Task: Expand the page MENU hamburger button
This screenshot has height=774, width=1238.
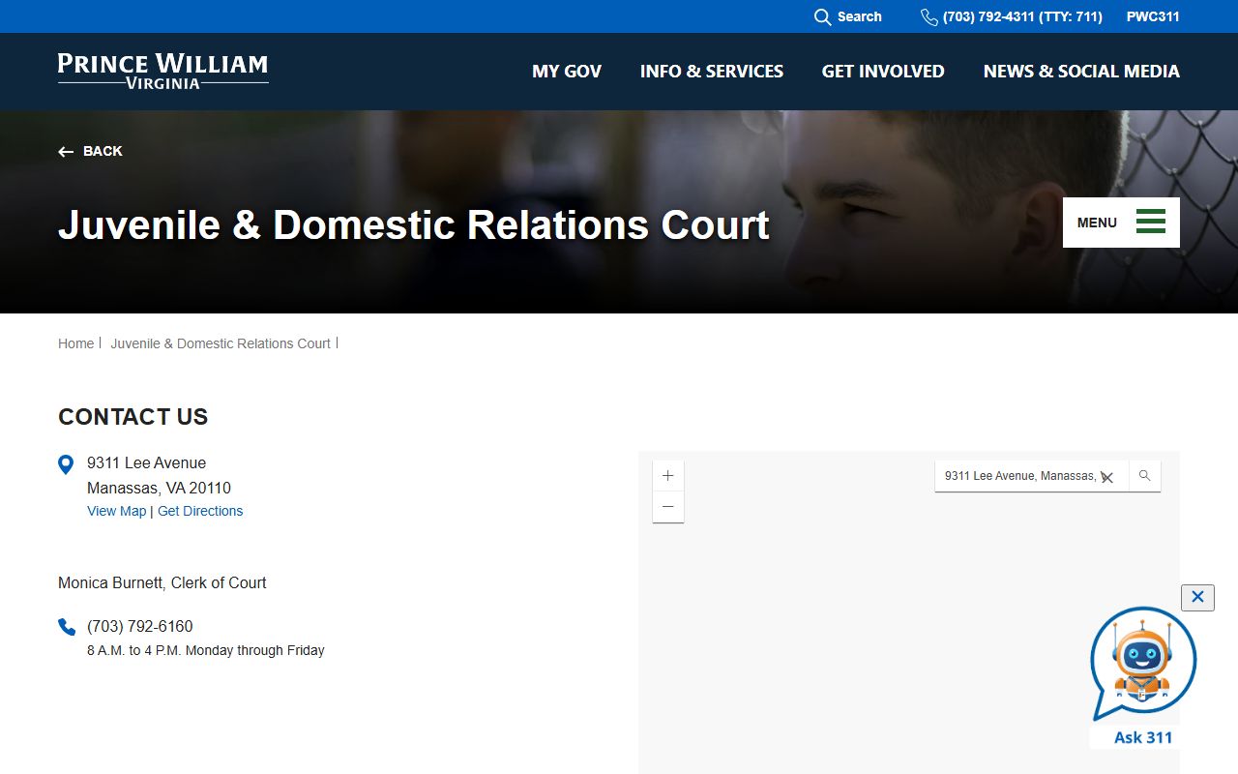Action: 1121,223
